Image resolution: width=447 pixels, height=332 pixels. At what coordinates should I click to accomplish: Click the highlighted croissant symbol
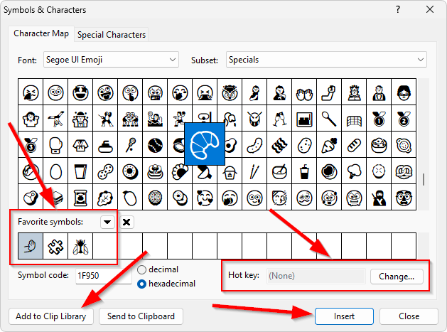pyautogui.click(x=205, y=144)
